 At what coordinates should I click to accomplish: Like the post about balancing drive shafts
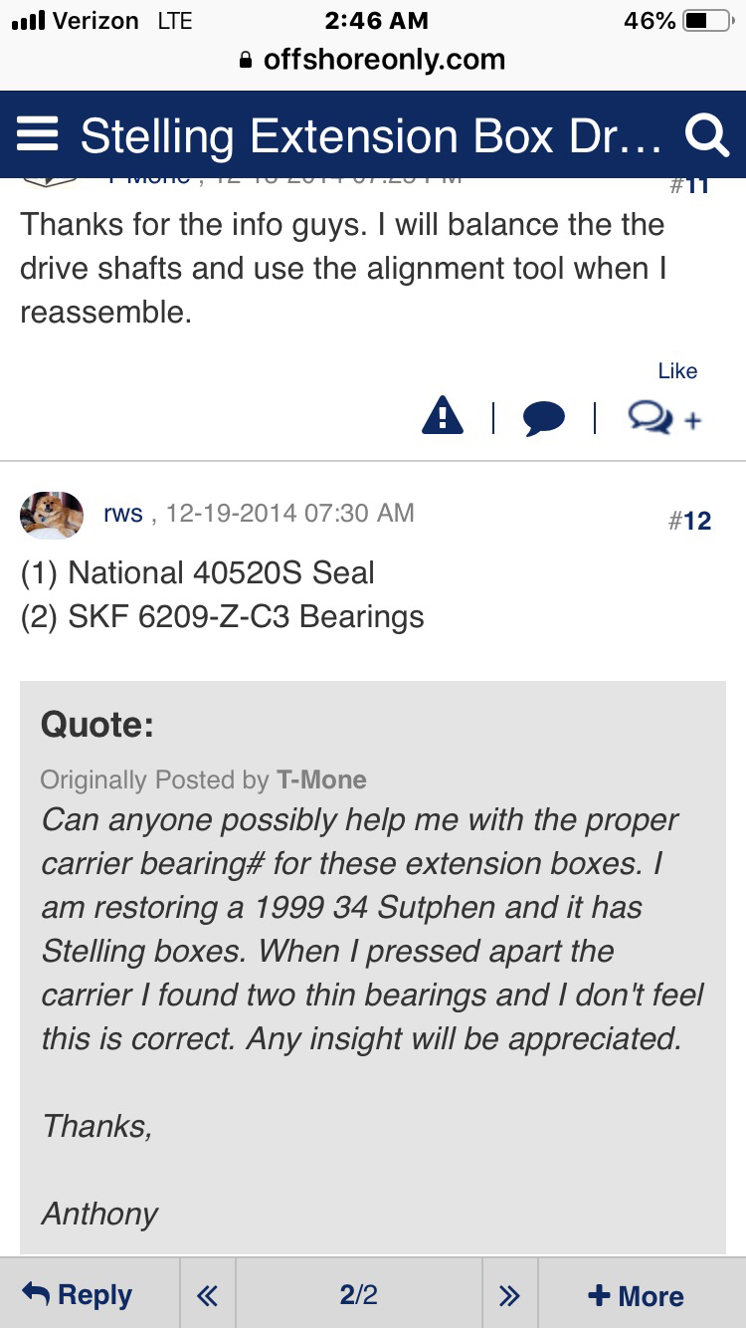coord(677,370)
